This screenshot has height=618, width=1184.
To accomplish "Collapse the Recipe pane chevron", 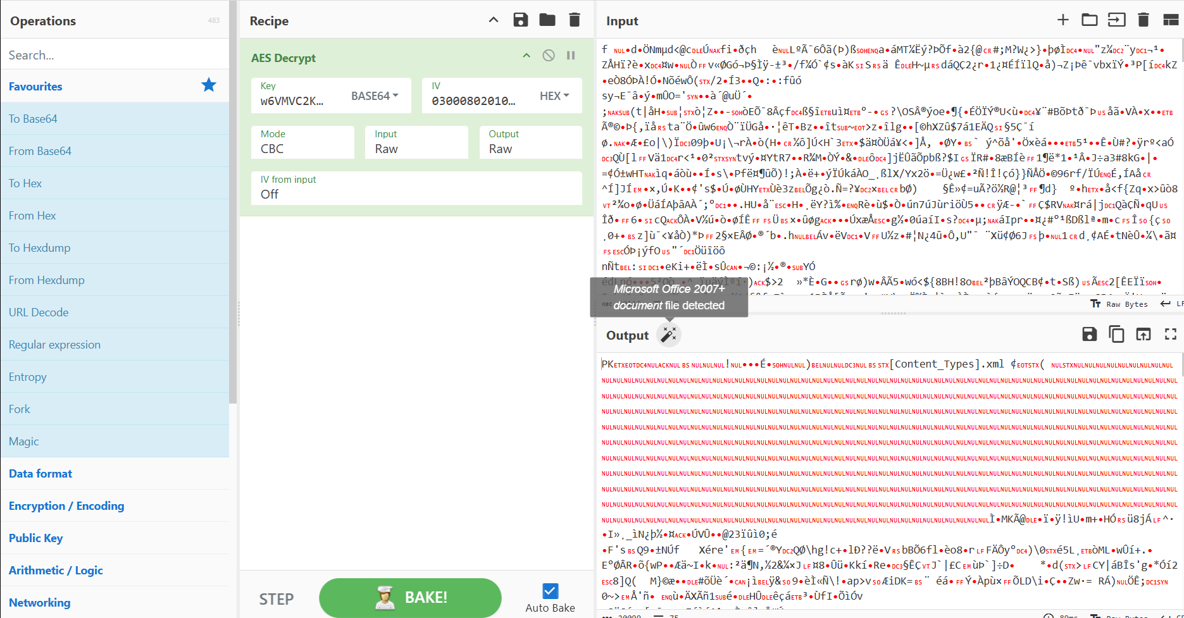I will click(x=494, y=20).
